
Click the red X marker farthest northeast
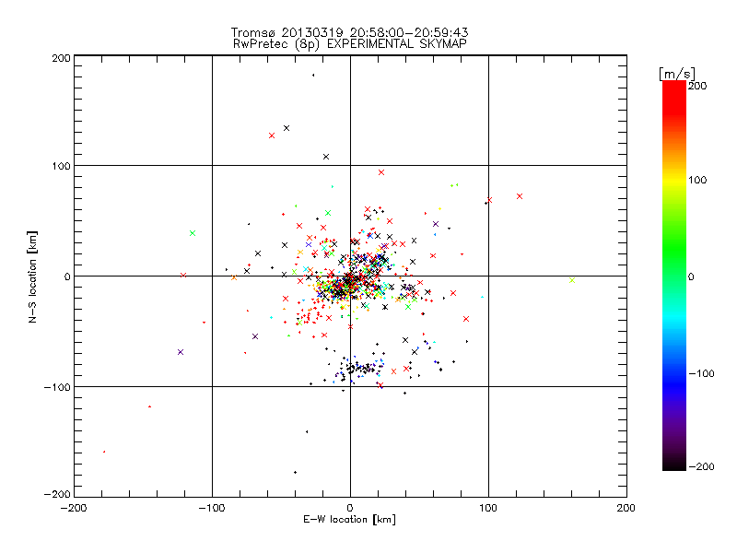tap(520, 196)
